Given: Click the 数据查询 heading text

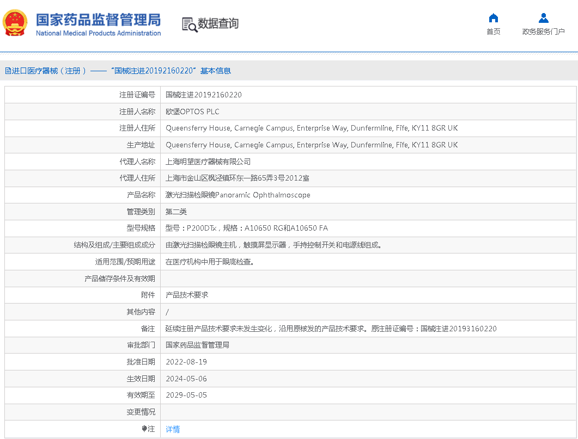Looking at the screenshot, I should click(x=218, y=24).
